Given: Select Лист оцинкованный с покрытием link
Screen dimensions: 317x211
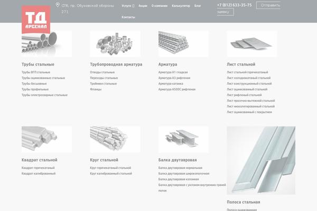Looking at the screenshot, I should 249,112.
